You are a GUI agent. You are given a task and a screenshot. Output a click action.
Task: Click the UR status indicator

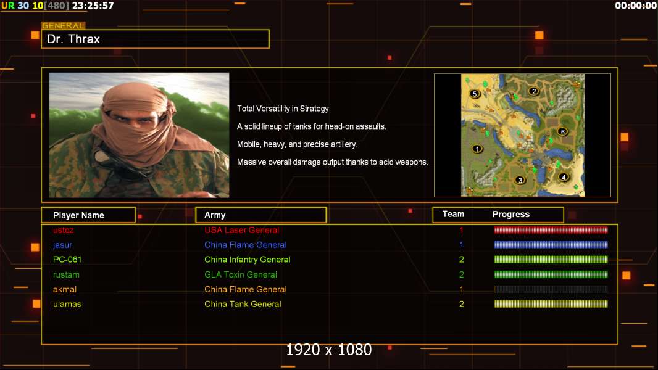(x=7, y=6)
